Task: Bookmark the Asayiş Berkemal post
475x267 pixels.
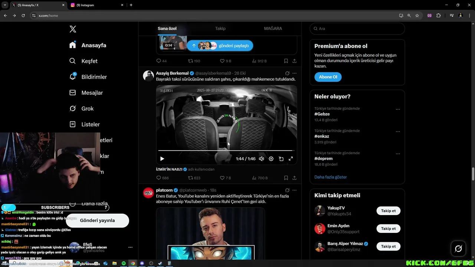Action: (x=286, y=178)
